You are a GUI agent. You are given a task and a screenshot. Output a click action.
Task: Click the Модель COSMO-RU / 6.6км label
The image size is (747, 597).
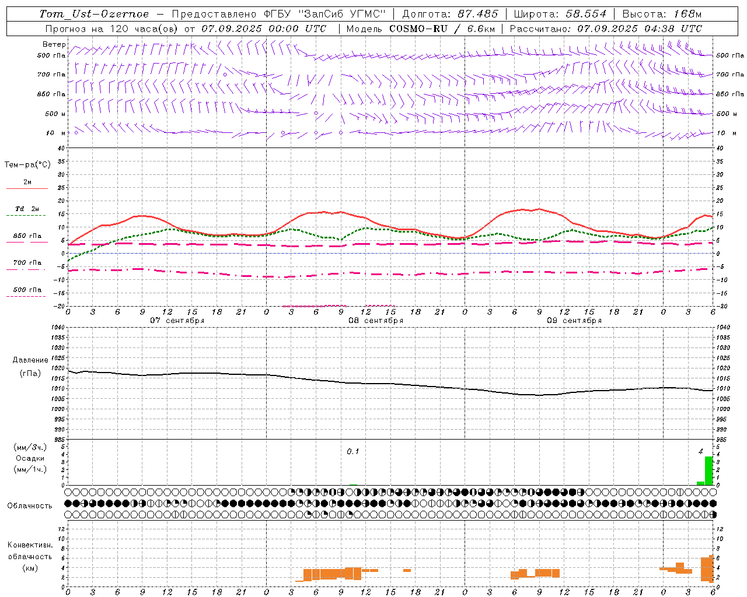point(421,29)
